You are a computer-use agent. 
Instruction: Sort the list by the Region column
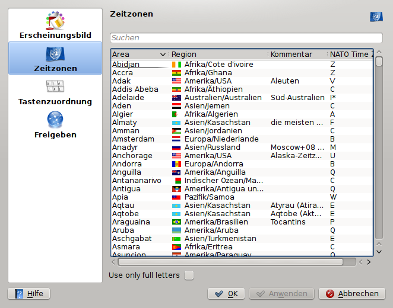[218, 54]
